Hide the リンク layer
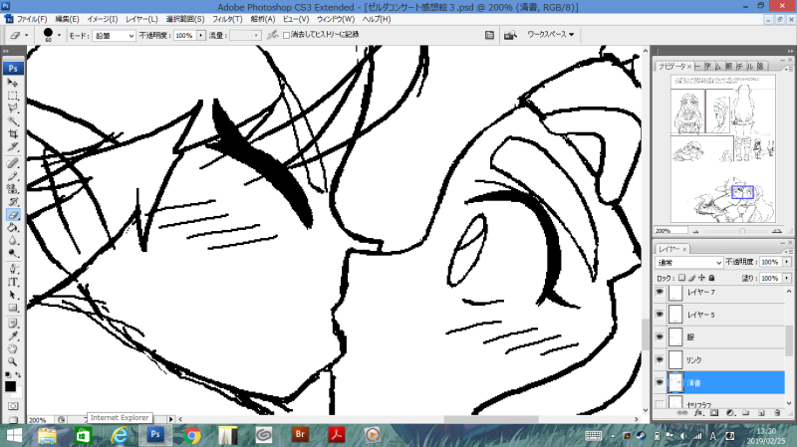This screenshot has width=797, height=447. tap(660, 359)
